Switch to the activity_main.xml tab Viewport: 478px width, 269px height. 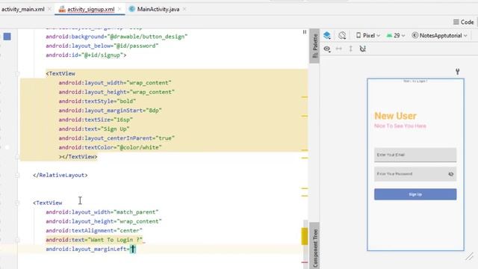click(x=23, y=9)
